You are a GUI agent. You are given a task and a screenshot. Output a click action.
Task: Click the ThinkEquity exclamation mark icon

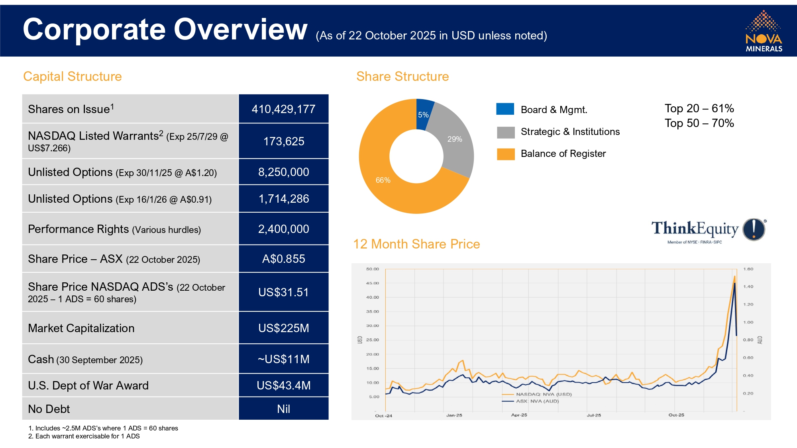point(754,230)
